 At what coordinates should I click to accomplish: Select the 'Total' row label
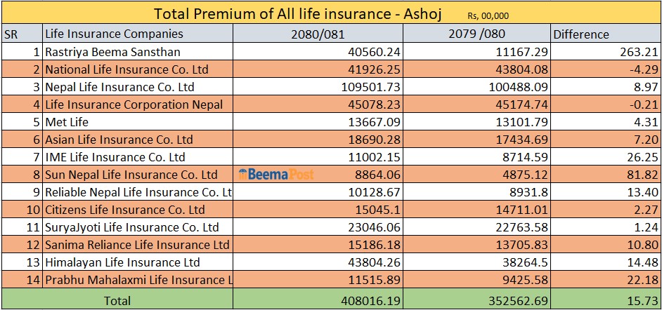(116, 300)
